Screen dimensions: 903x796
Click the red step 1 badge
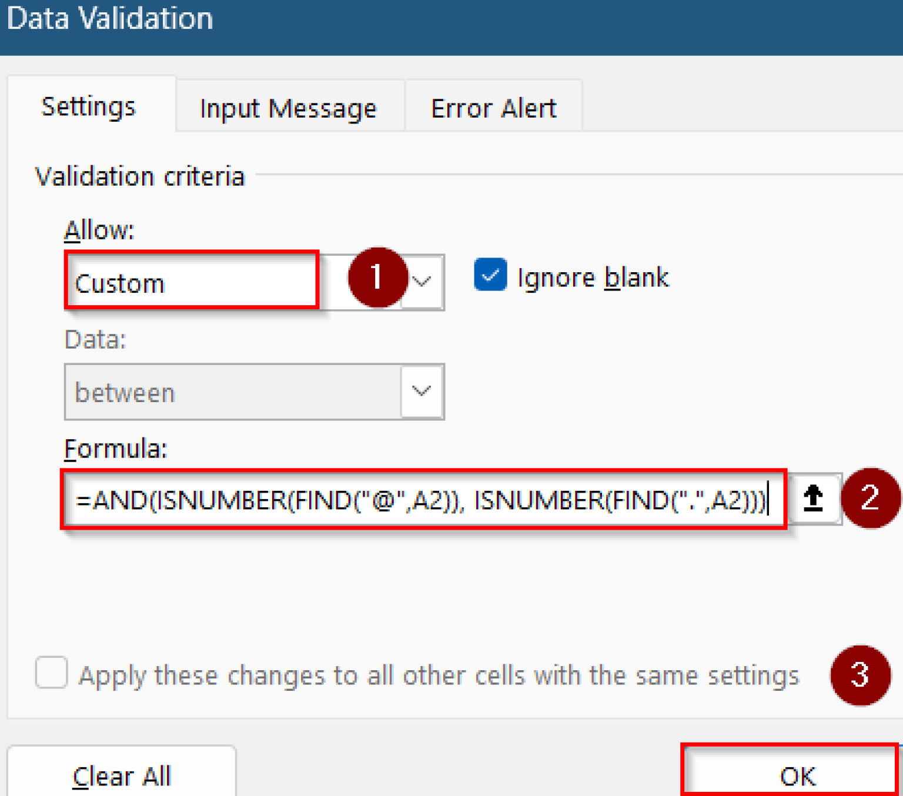(377, 277)
